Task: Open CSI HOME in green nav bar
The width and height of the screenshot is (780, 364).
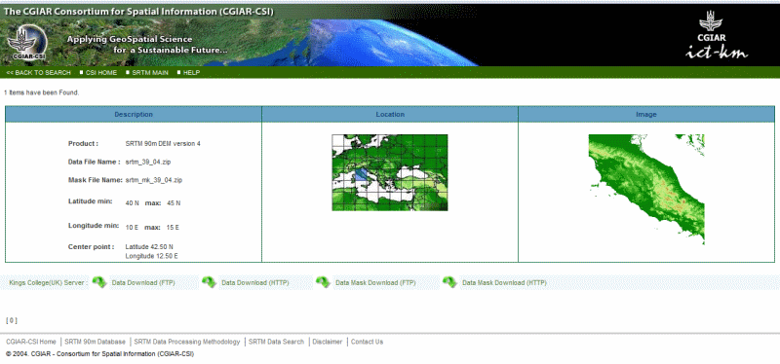Action: coord(101,72)
